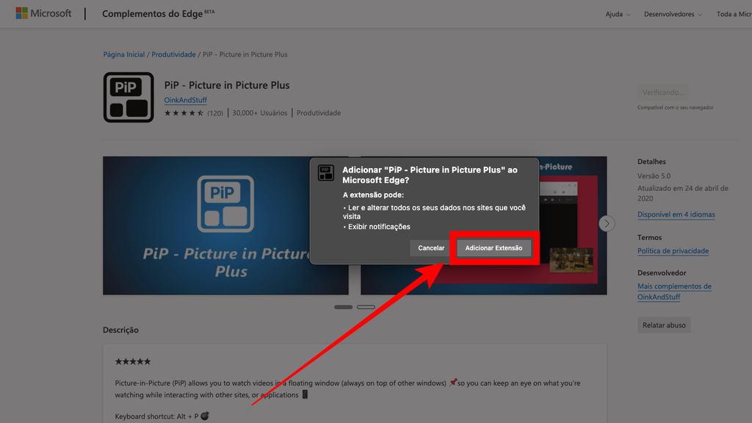The width and height of the screenshot is (752, 423).
Task: Confirm with the Adicionar Extensão button
Action: pos(493,248)
